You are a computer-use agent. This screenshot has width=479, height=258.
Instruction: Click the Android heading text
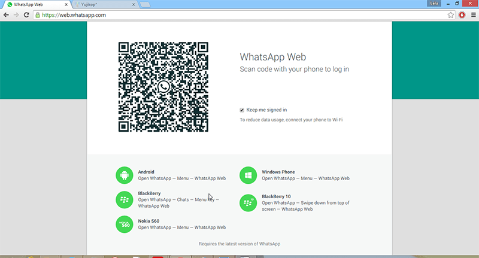point(146,172)
